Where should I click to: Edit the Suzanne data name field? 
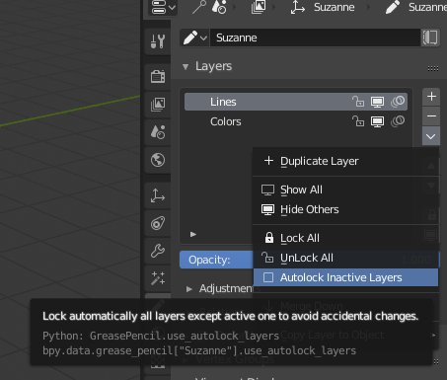(315, 38)
